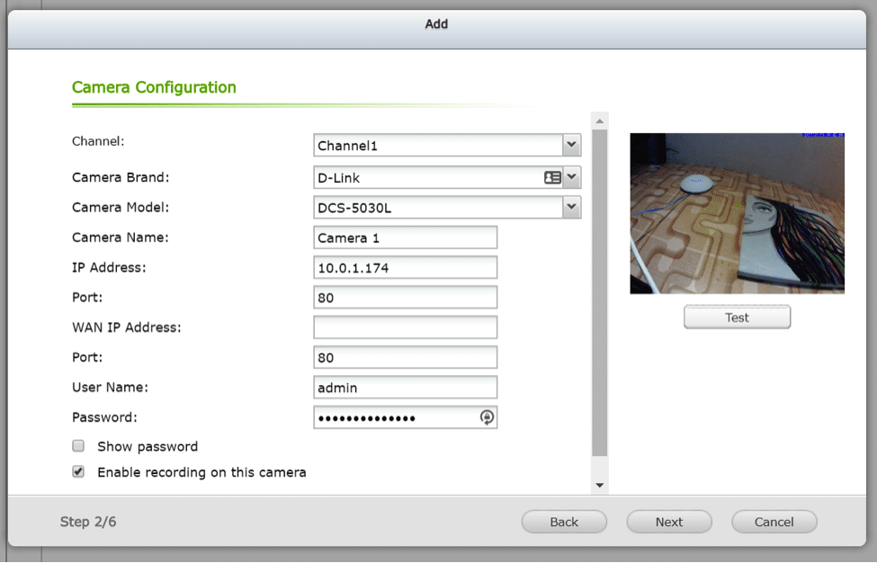Proceed with the Next button
877x563 pixels.
[x=669, y=522]
